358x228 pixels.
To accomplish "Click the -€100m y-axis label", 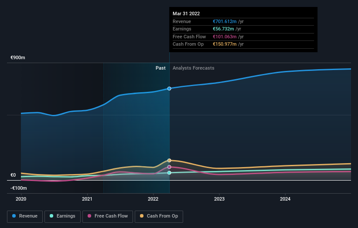I will tap(18, 188).
